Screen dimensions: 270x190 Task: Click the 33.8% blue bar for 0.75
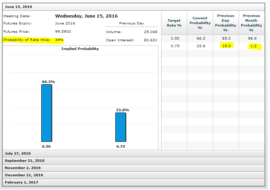pos(121,127)
